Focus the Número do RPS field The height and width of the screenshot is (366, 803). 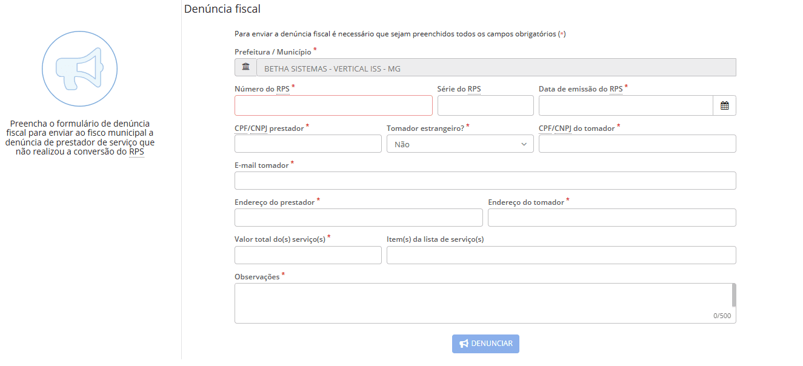click(x=333, y=105)
